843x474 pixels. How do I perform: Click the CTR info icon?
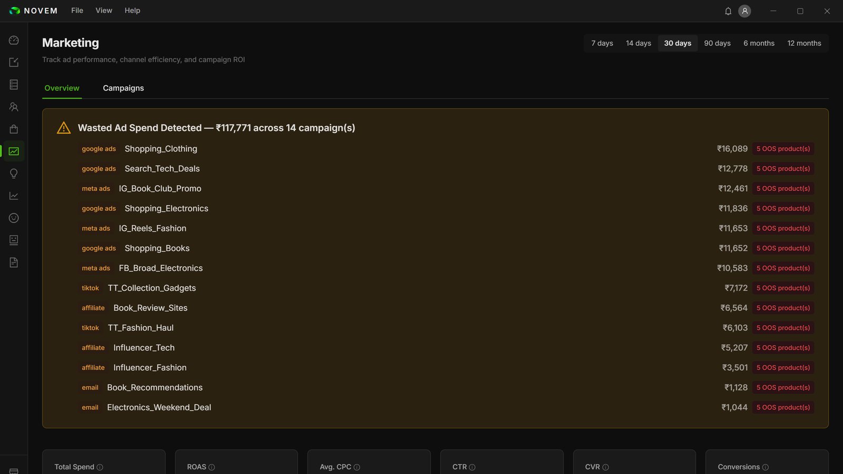pyautogui.click(x=472, y=467)
